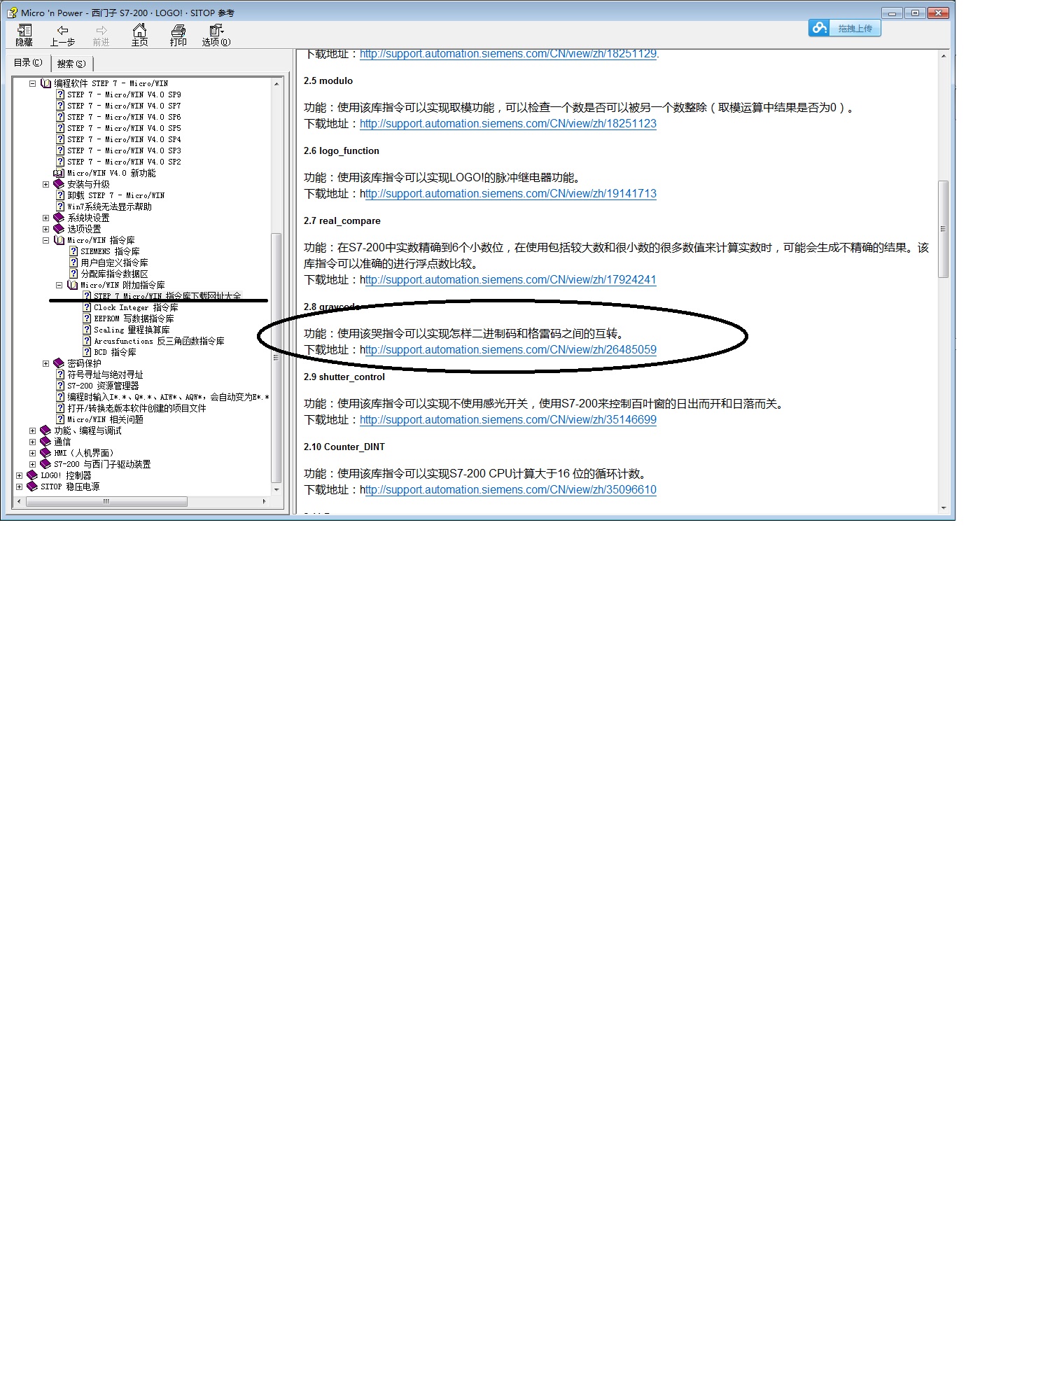Screen dimensions: 1050x1400
Task: Switch to the 目录 tab
Action: [28, 62]
